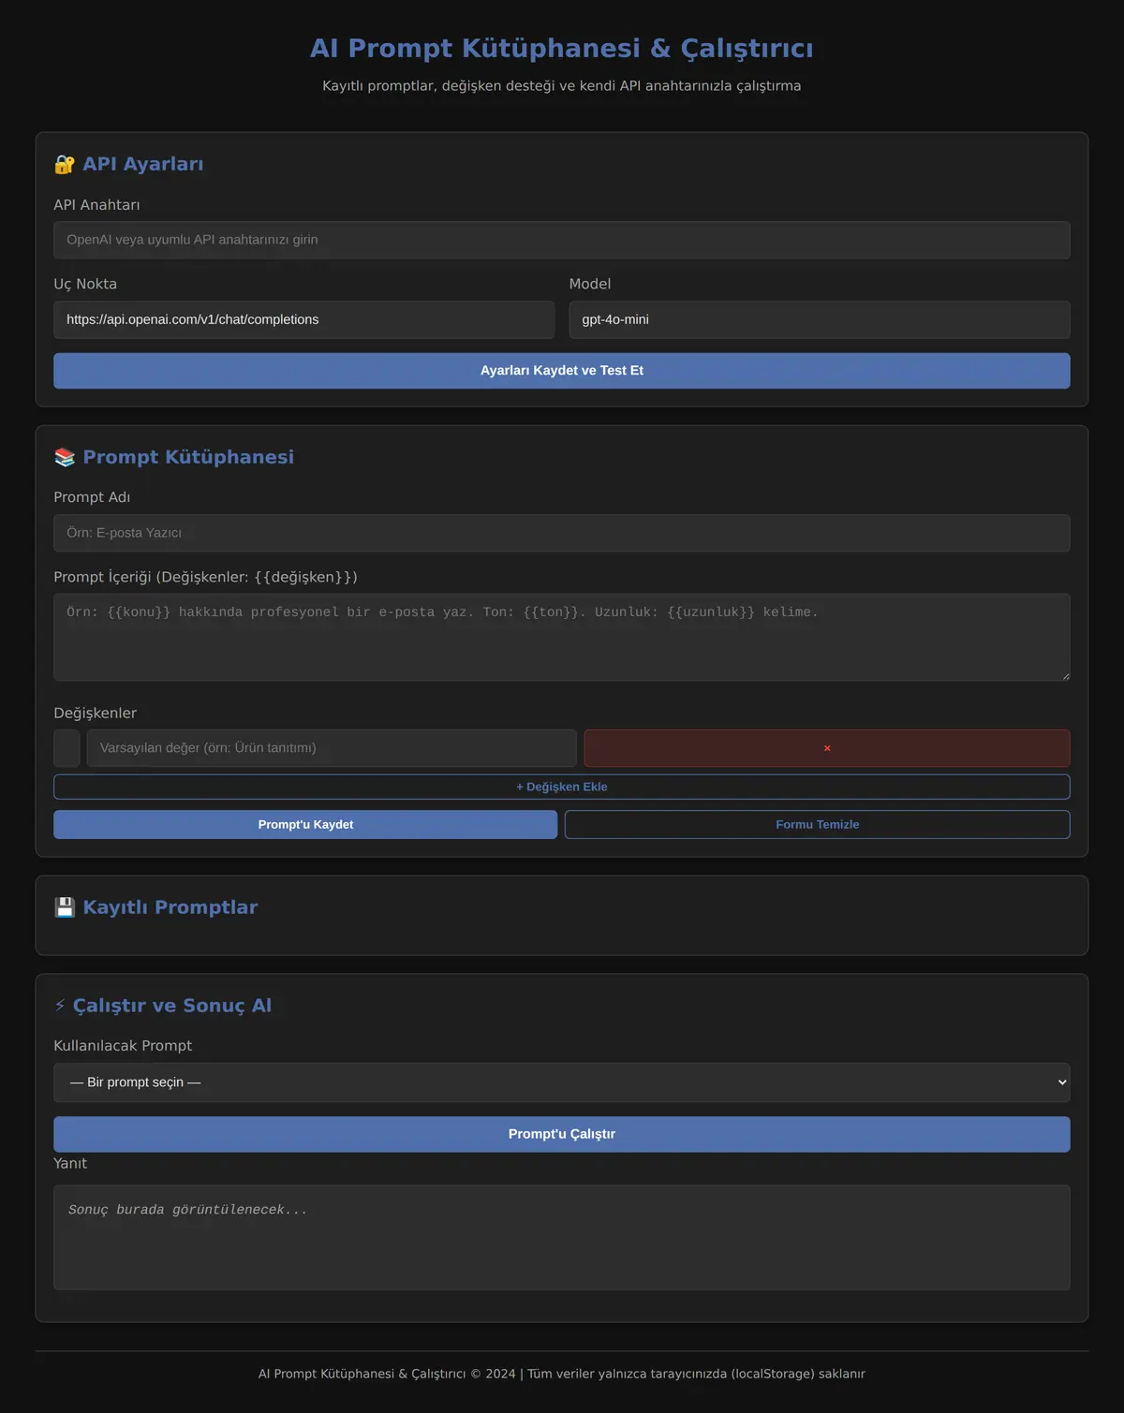
Task: Click the API Ayarları heading text
Action: pos(142,164)
